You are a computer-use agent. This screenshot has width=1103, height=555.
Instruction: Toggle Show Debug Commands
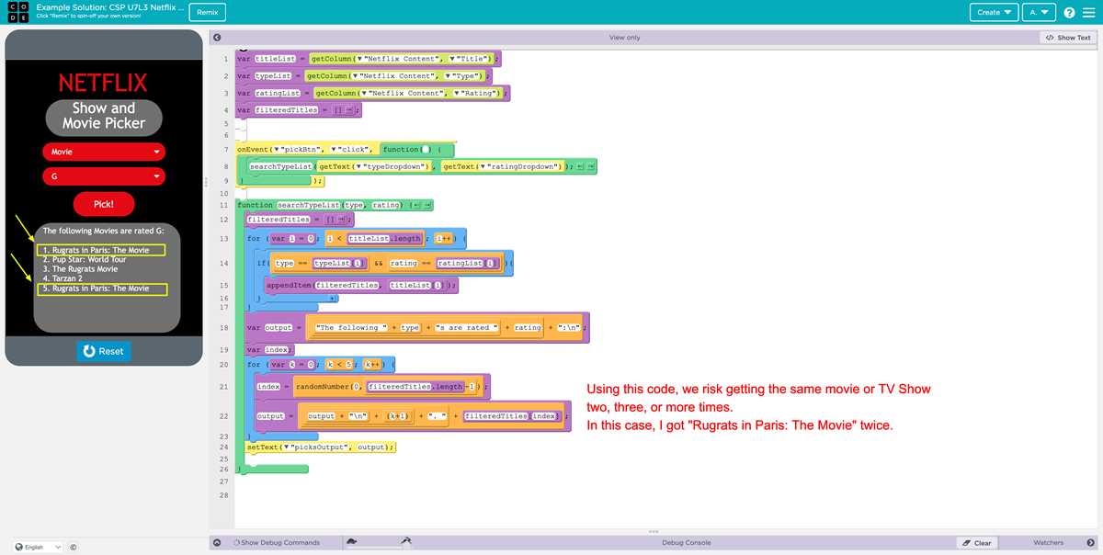pos(277,543)
